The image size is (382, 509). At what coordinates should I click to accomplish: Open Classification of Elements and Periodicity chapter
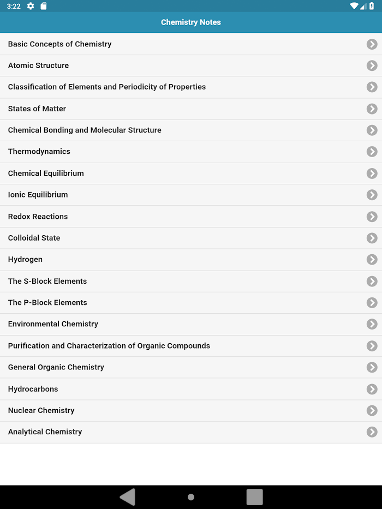191,87
